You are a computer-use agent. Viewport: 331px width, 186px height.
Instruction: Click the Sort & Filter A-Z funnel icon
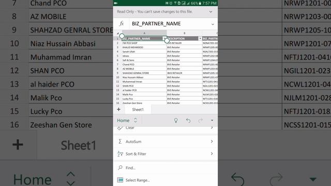click(120, 154)
